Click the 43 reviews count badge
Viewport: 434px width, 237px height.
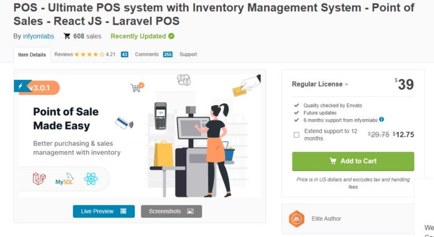point(124,54)
